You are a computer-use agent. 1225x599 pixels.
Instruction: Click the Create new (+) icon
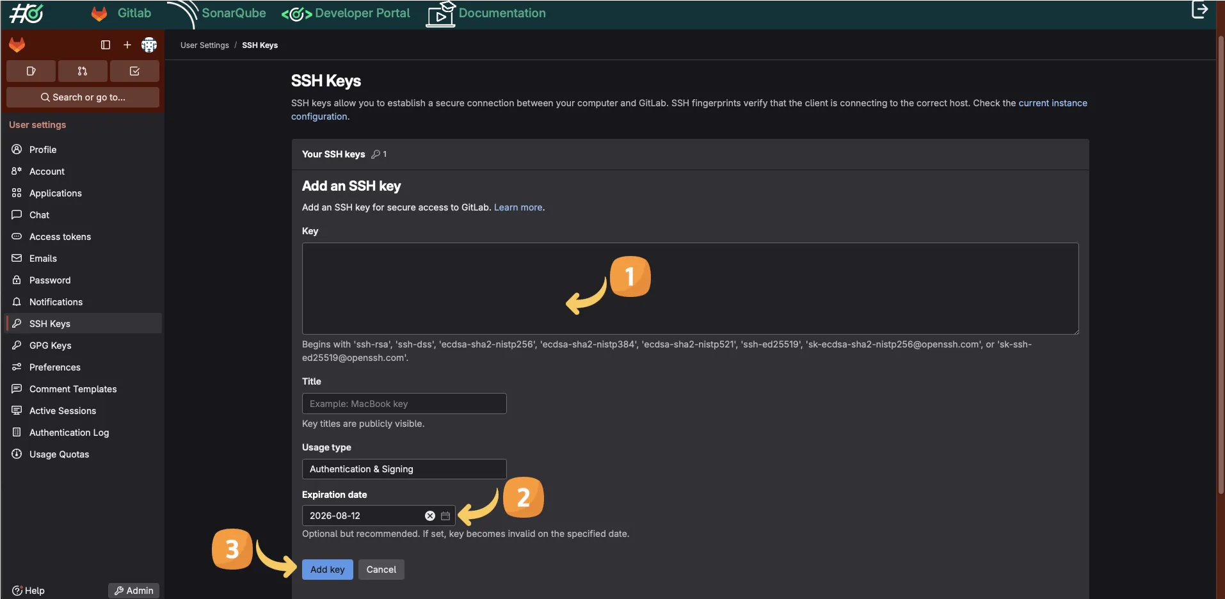127,45
